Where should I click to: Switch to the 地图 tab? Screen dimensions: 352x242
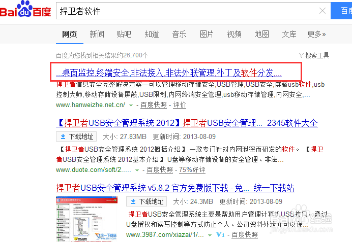[262, 34]
